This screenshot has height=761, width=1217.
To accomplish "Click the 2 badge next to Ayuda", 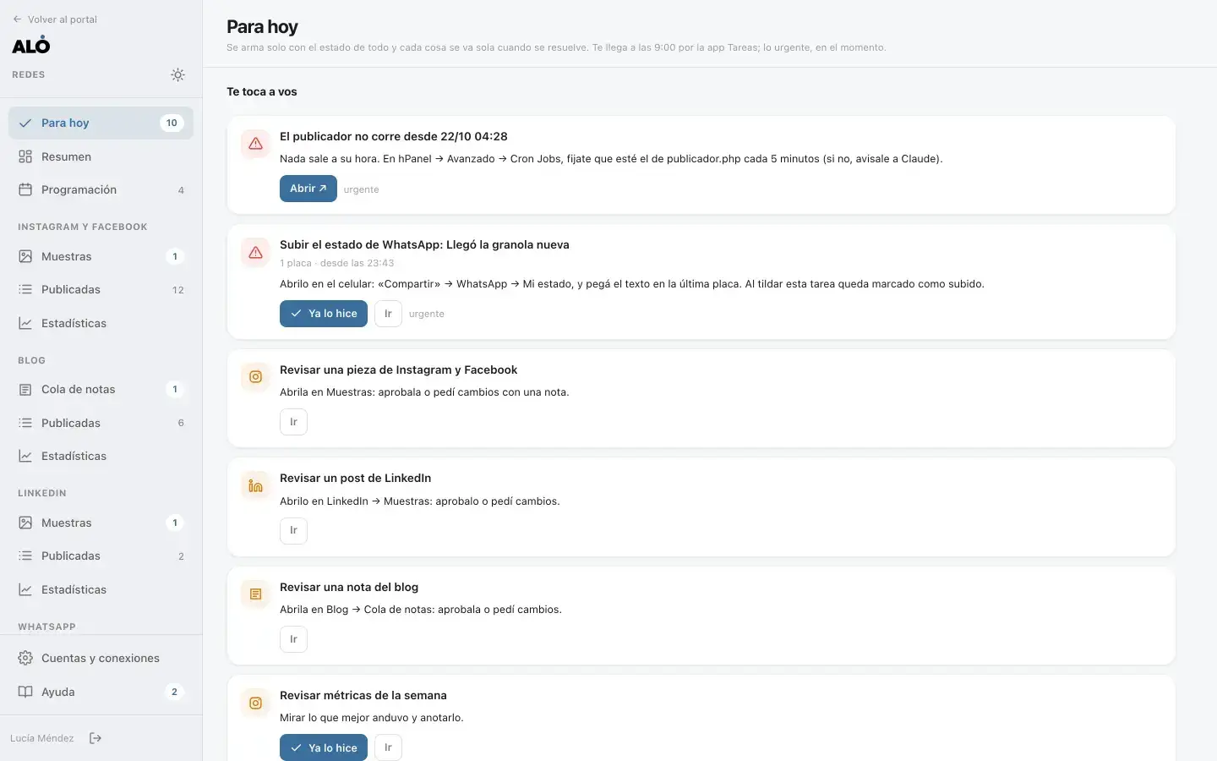I will pos(175,692).
